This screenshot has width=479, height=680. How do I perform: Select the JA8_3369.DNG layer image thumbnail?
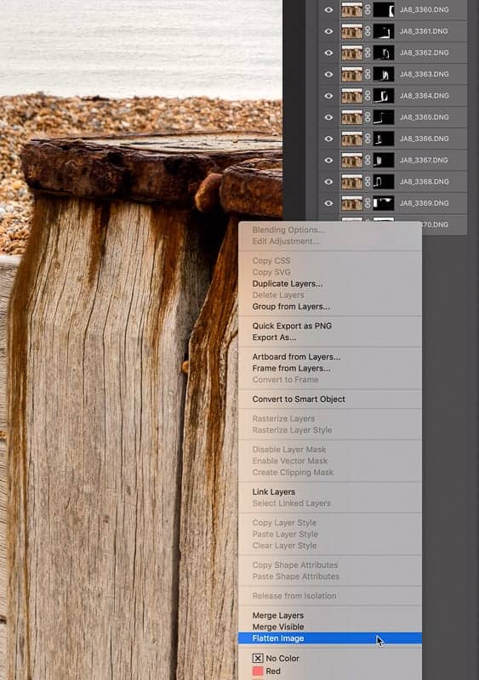point(351,203)
